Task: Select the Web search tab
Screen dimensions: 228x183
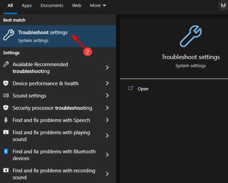Action: [77, 5]
